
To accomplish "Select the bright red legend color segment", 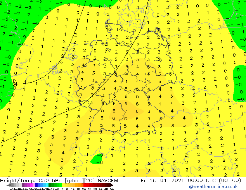I will pos(85,185).
